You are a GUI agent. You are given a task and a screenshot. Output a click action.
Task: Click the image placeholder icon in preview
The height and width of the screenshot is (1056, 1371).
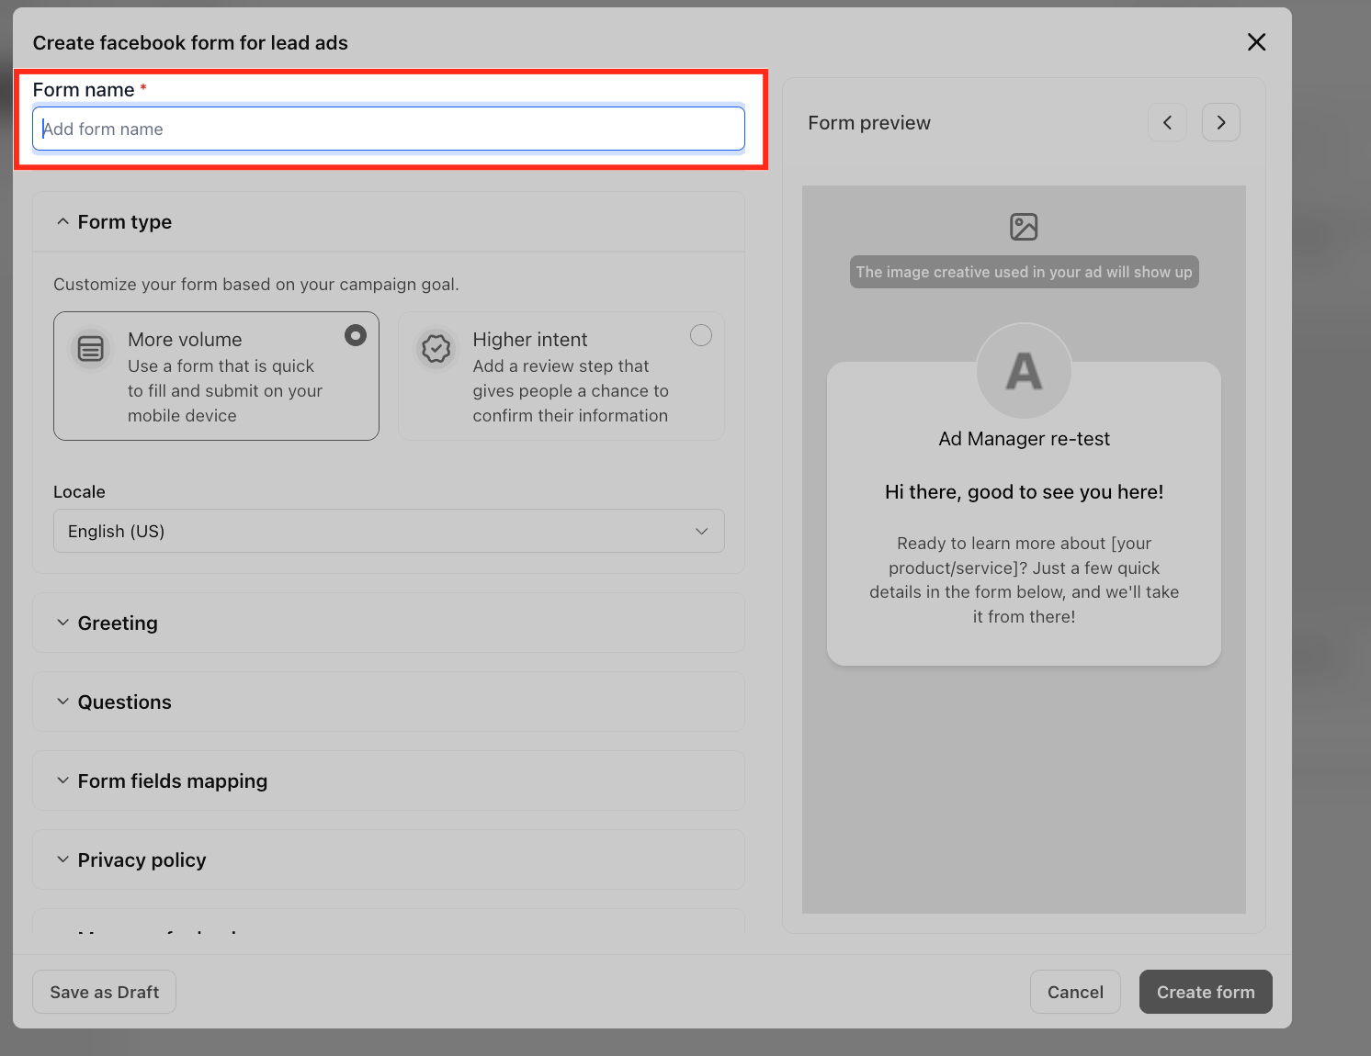(1024, 227)
